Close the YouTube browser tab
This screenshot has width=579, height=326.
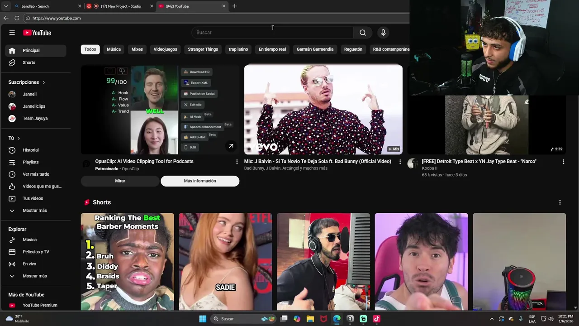(223, 6)
